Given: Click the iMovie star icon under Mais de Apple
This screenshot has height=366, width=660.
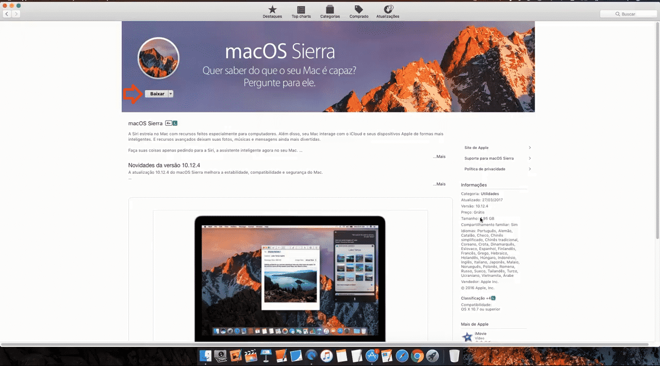Looking at the screenshot, I should [x=467, y=337].
